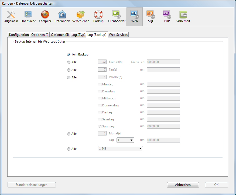The height and width of the screenshot is (195, 236).
Task: Open the 1 MB size dropdown
Action: 120,149
